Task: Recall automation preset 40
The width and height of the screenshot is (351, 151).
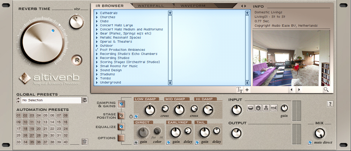Action: coord(66,142)
